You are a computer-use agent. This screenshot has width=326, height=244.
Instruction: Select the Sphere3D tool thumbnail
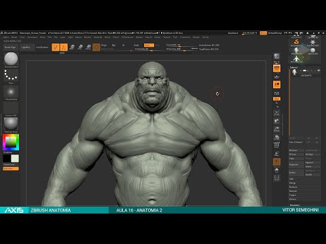coord(312,51)
